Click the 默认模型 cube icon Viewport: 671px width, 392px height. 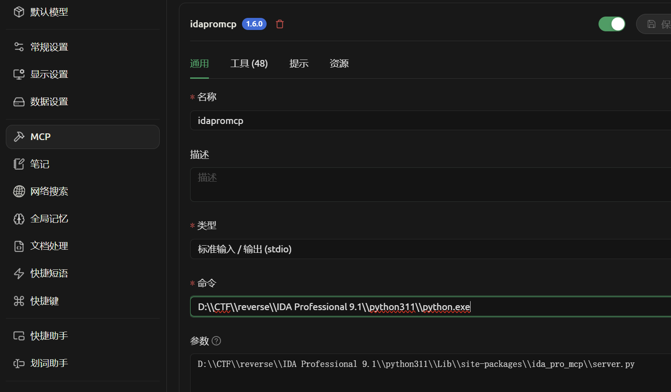19,12
